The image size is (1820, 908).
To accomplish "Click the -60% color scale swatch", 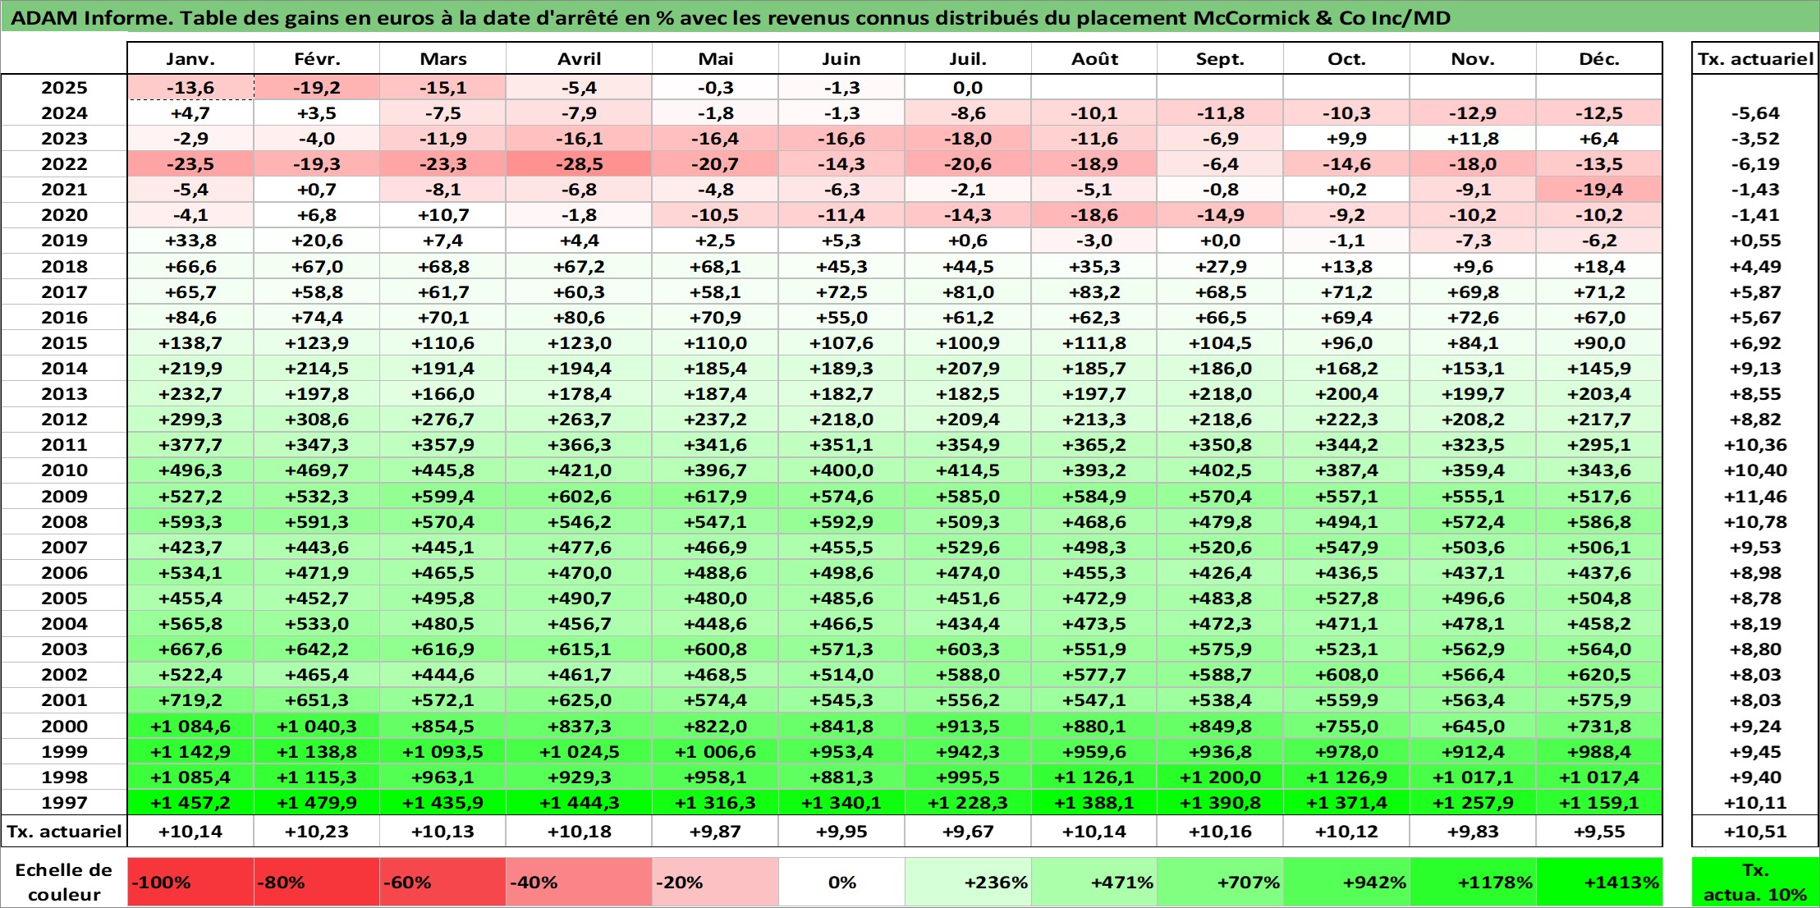I will pos(442,882).
